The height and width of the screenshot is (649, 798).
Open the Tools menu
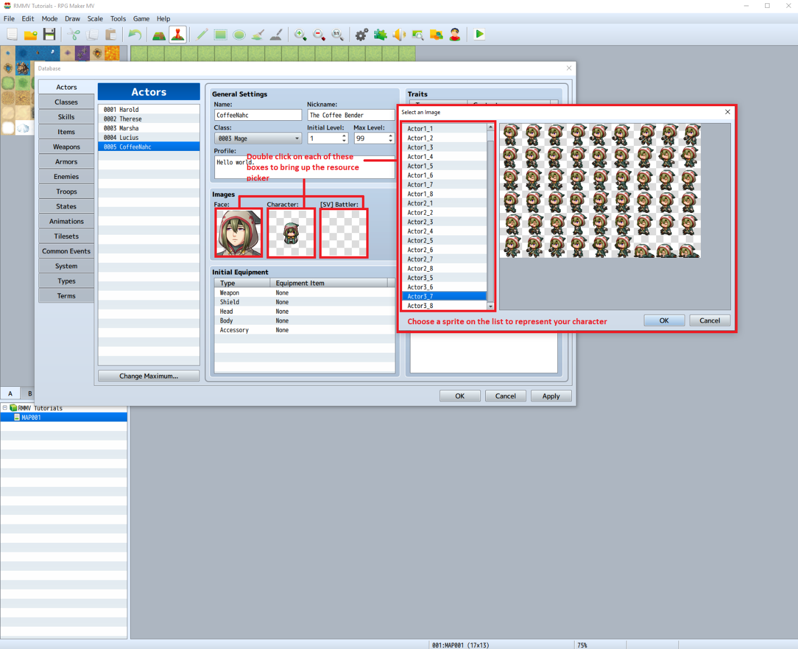pyautogui.click(x=118, y=18)
